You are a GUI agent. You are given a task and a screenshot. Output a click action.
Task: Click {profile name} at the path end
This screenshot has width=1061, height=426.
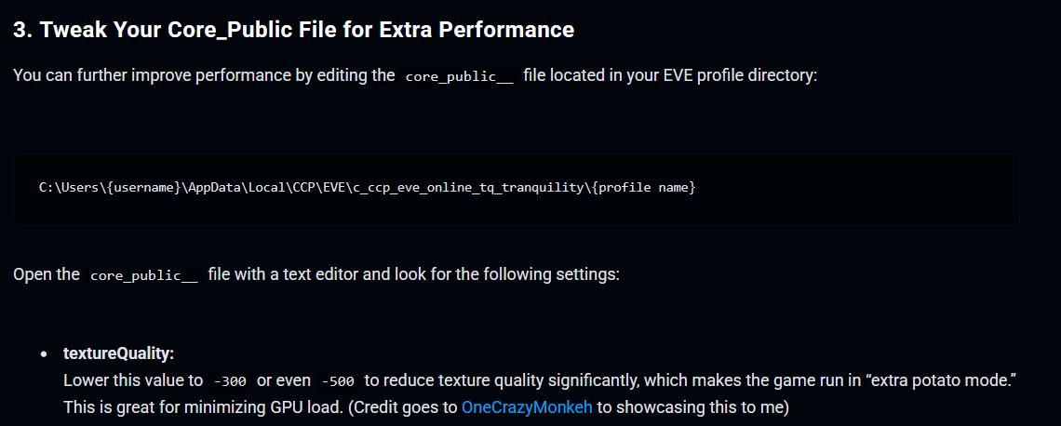tap(646, 188)
